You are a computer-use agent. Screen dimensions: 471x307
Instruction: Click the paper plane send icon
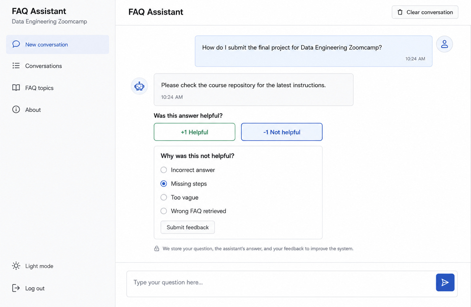pyautogui.click(x=445, y=282)
